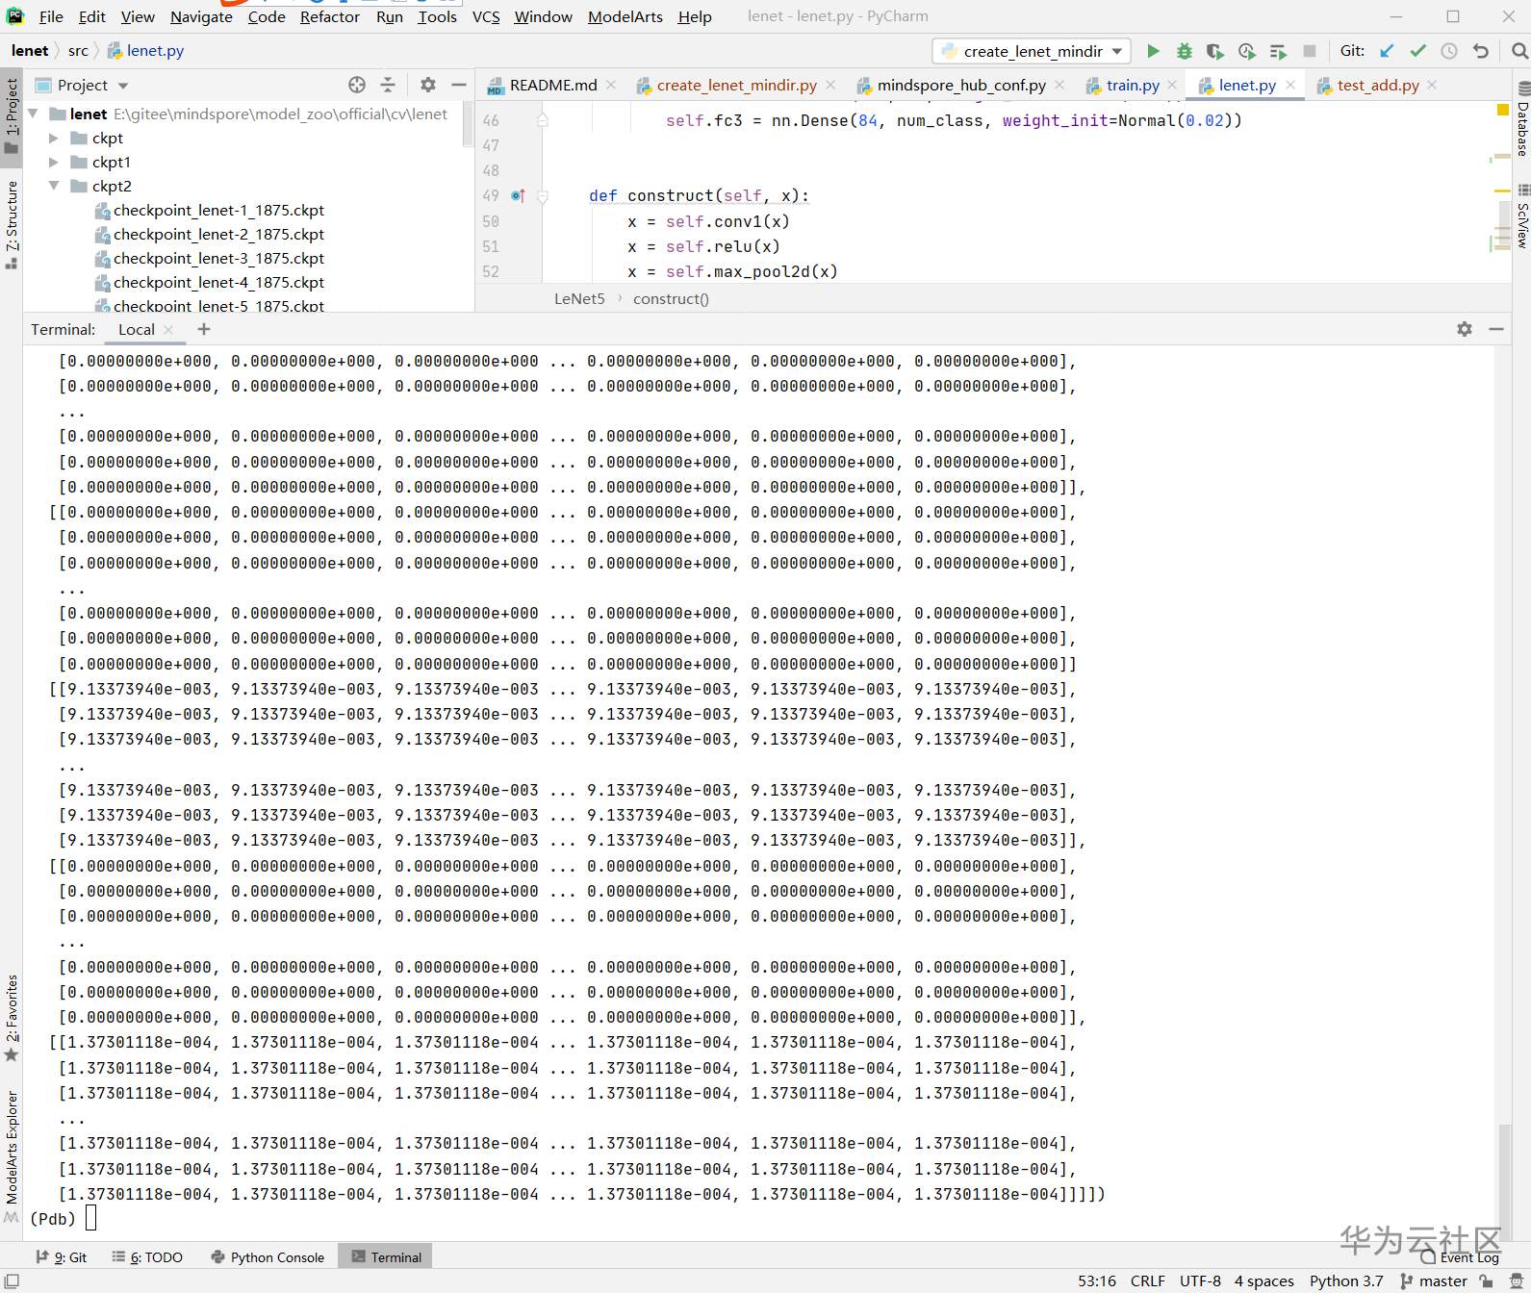Open the Event Log panel
This screenshot has width=1531, height=1293.
1460,1257
